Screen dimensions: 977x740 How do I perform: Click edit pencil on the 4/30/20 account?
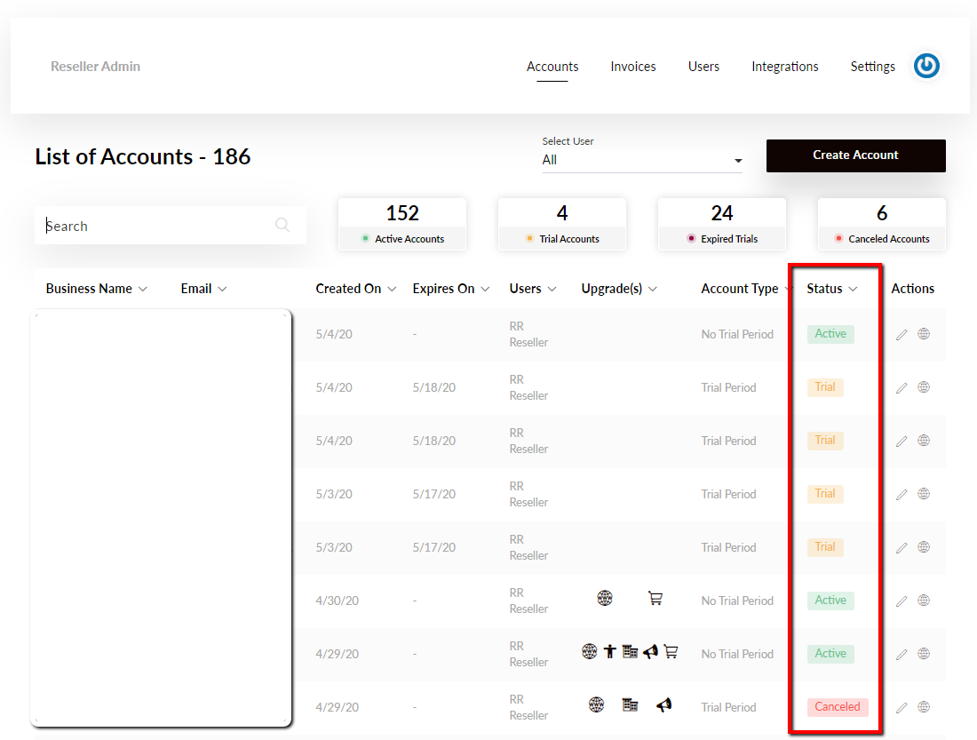coord(902,601)
